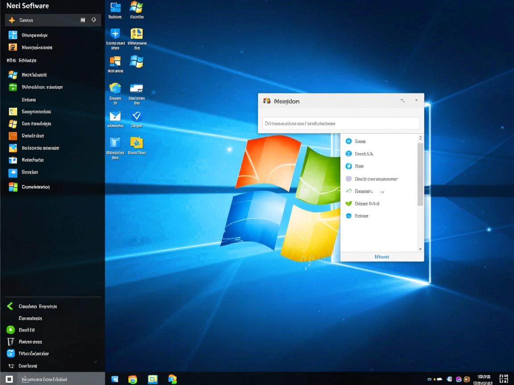
Task: Click the notification bell icon in the sidebar header
Action: (94, 20)
